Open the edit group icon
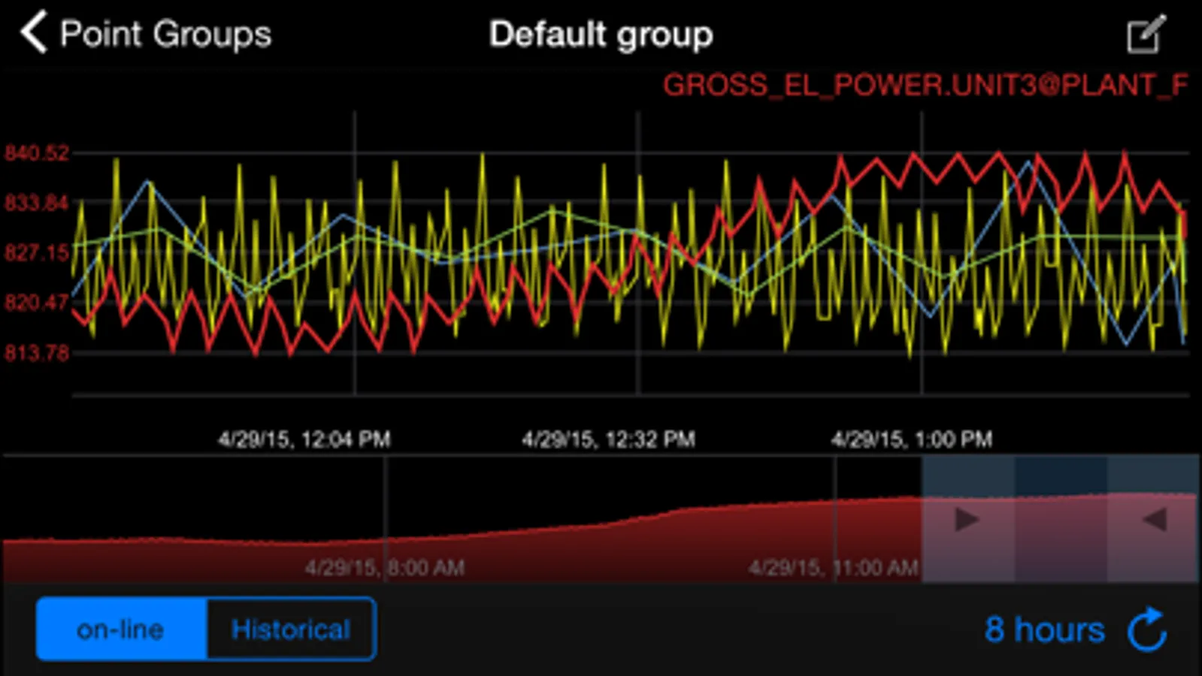Screen dimensions: 1202x676 click(1146, 34)
